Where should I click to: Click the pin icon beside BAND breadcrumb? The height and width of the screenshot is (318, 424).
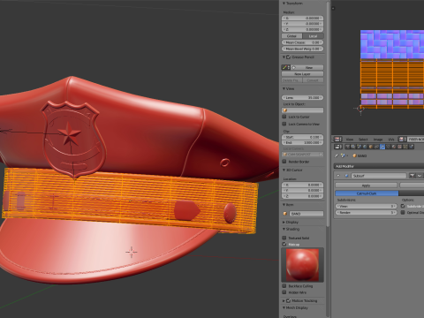pyautogui.click(x=337, y=155)
